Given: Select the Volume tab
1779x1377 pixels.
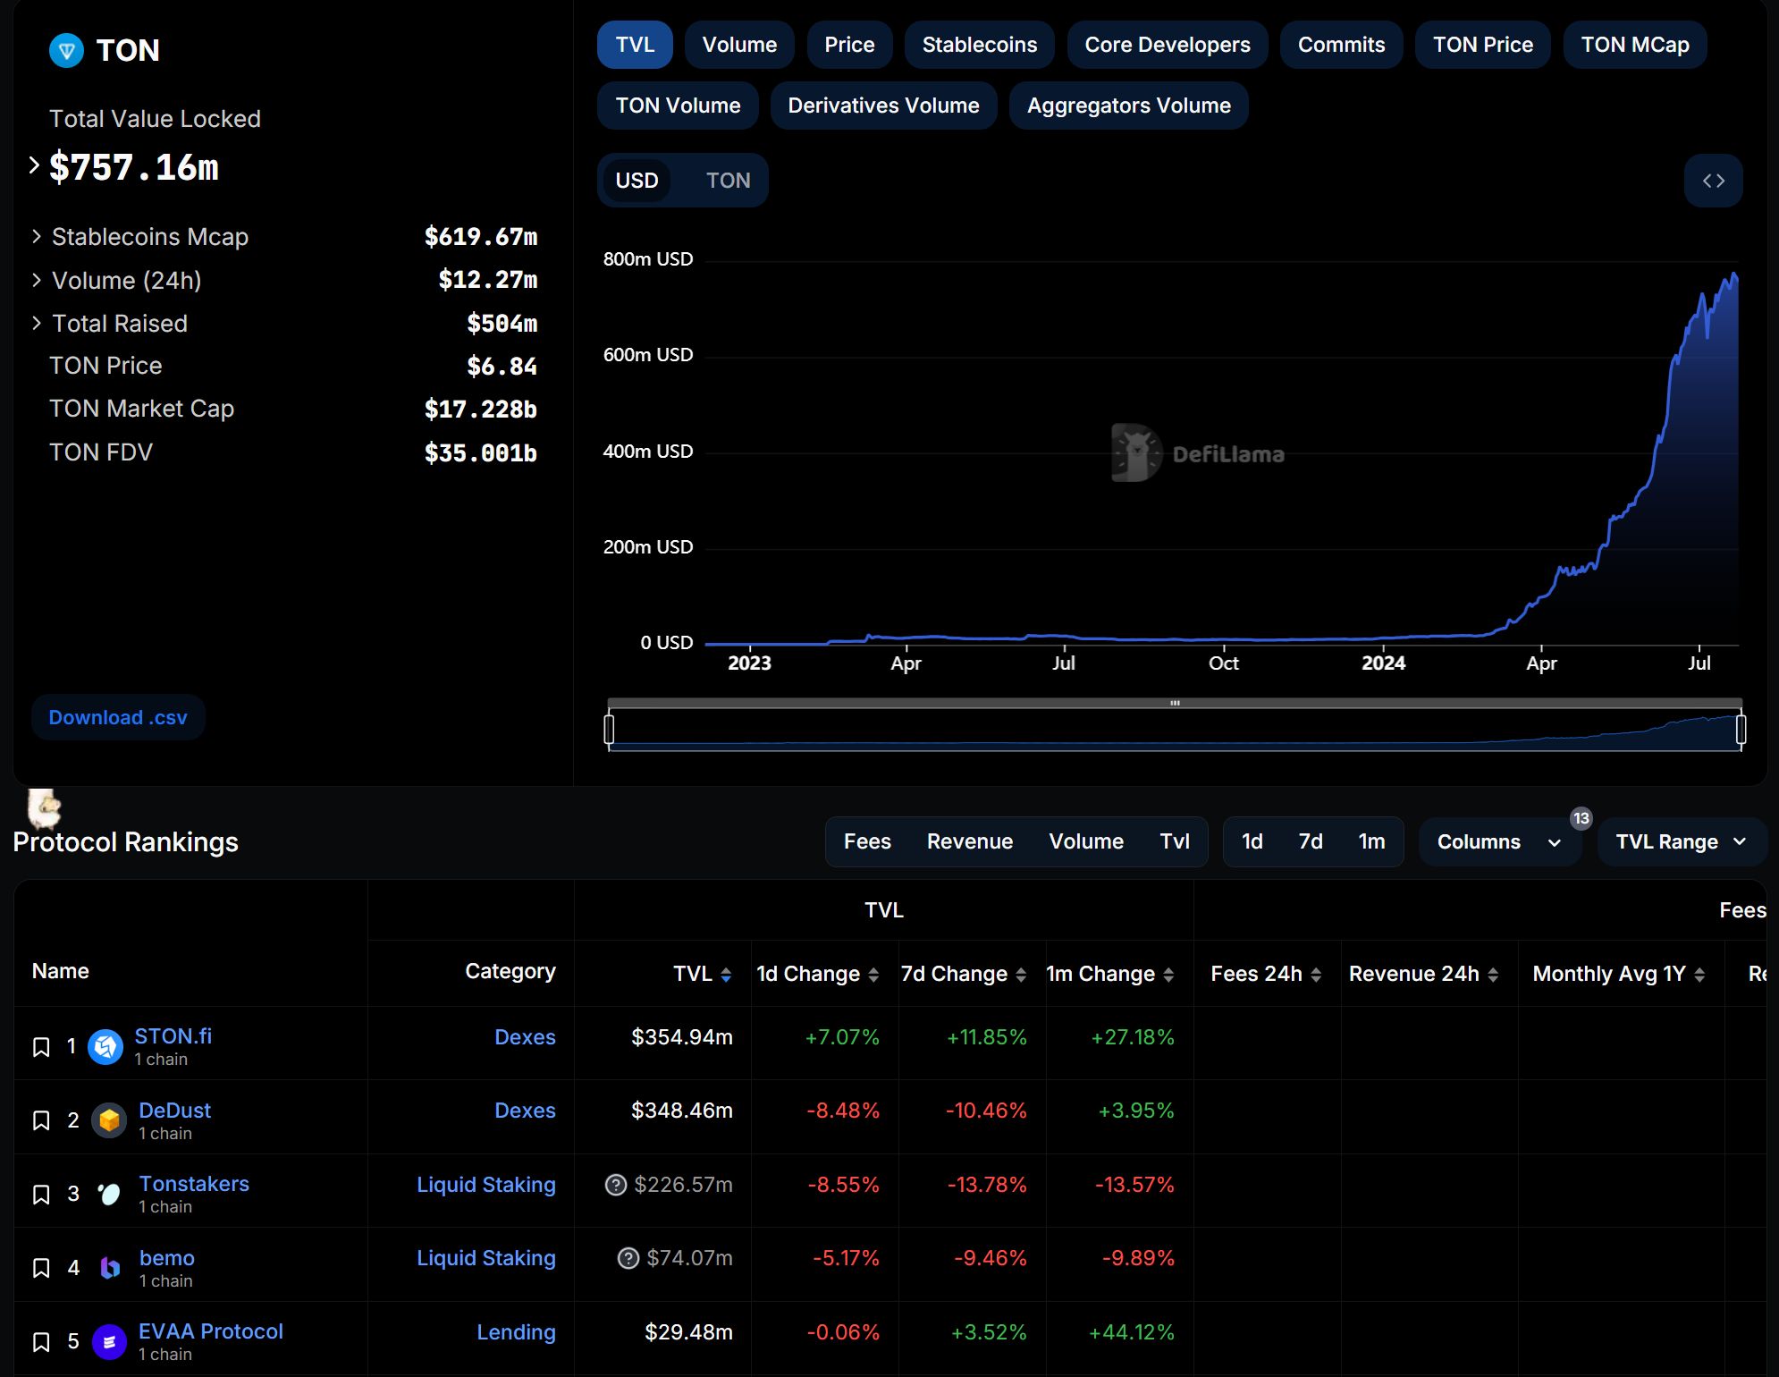Looking at the screenshot, I should (x=739, y=42).
